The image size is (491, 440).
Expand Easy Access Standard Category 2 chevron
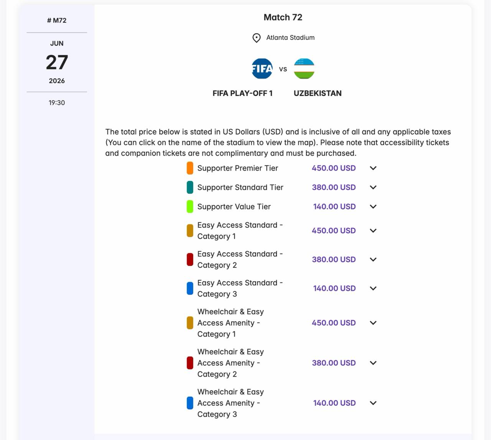pos(373,259)
